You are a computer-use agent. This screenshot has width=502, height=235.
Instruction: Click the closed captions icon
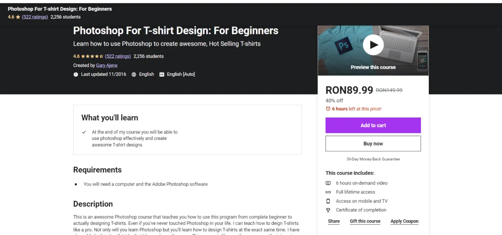(162, 75)
